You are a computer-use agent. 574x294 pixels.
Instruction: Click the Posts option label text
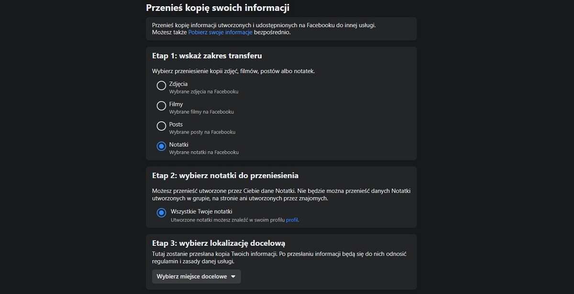[176, 124]
